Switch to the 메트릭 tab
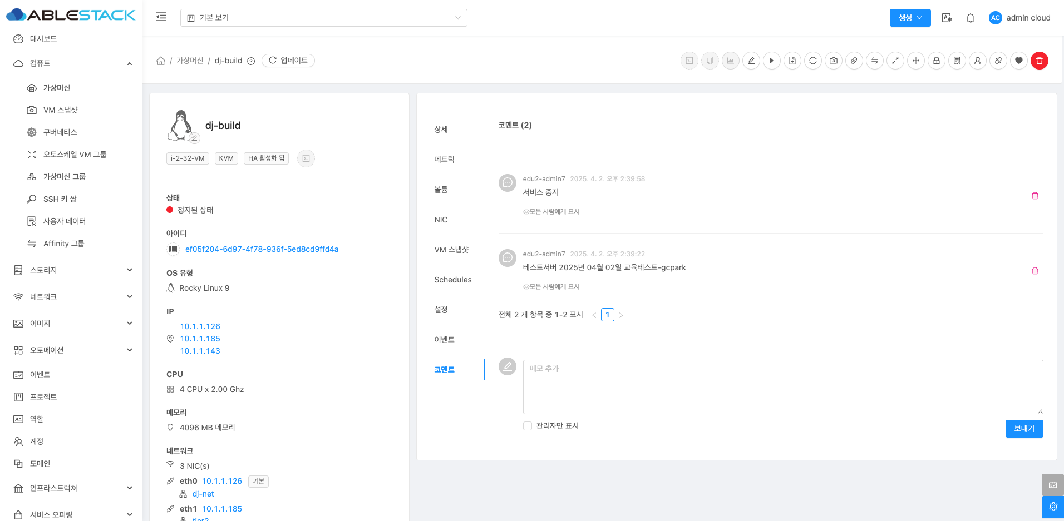The height and width of the screenshot is (521, 1064). [444, 160]
